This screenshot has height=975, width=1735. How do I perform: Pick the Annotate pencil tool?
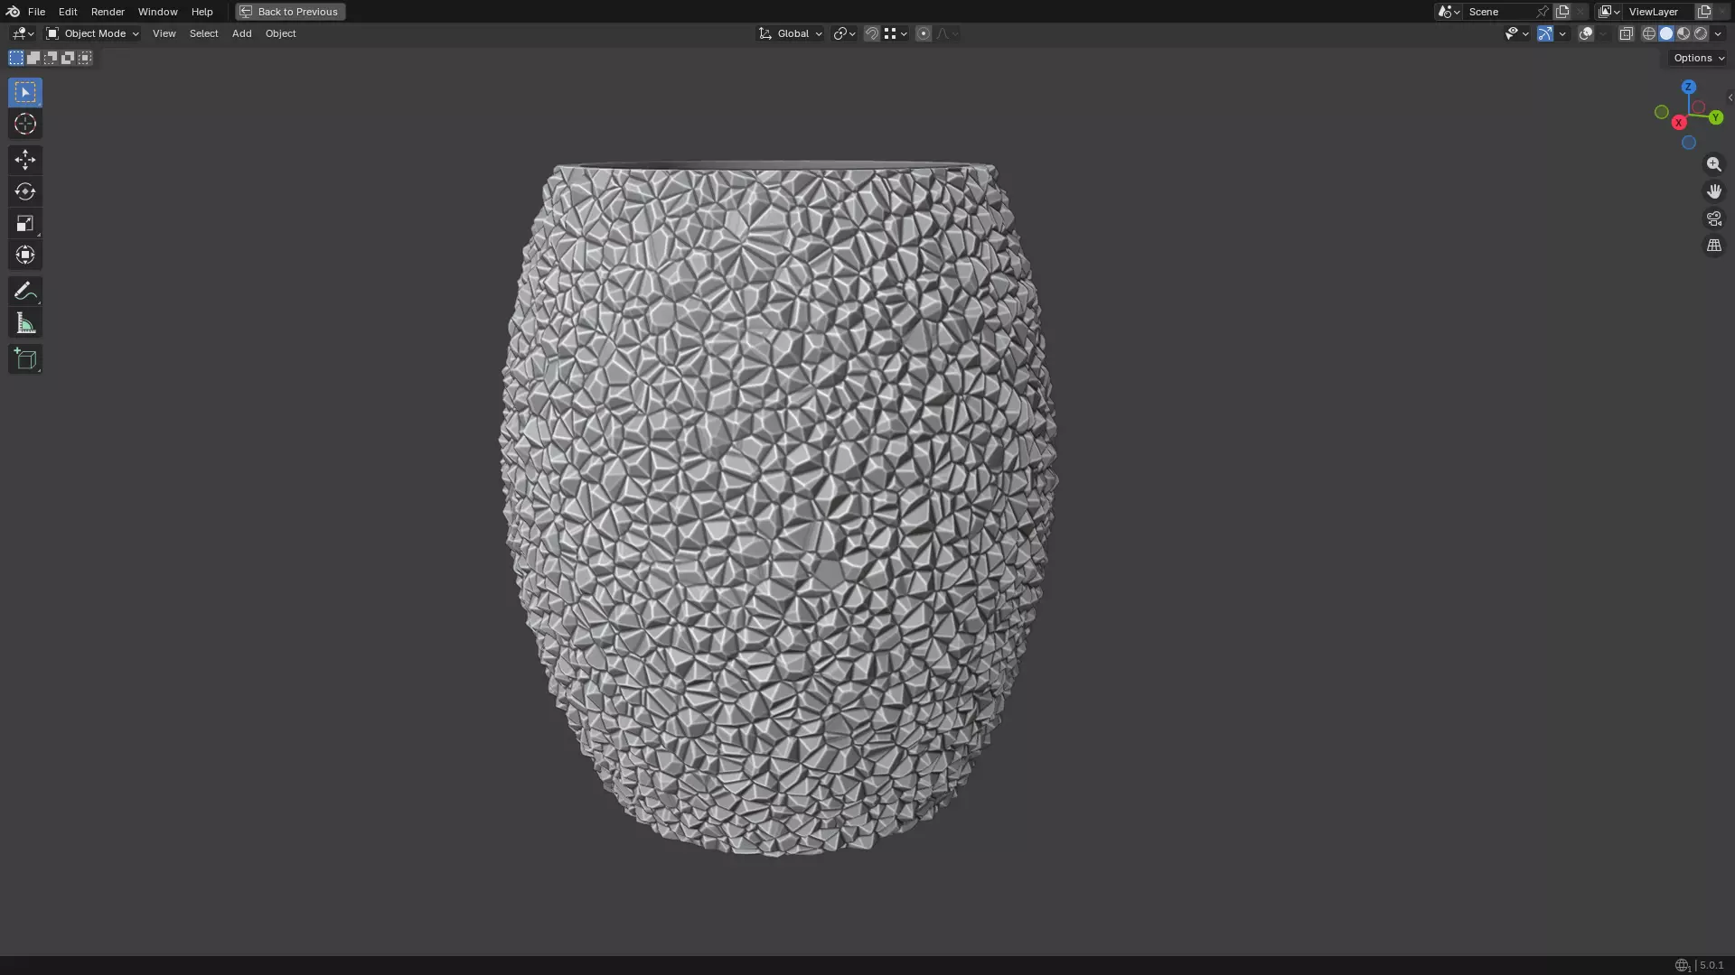click(24, 291)
